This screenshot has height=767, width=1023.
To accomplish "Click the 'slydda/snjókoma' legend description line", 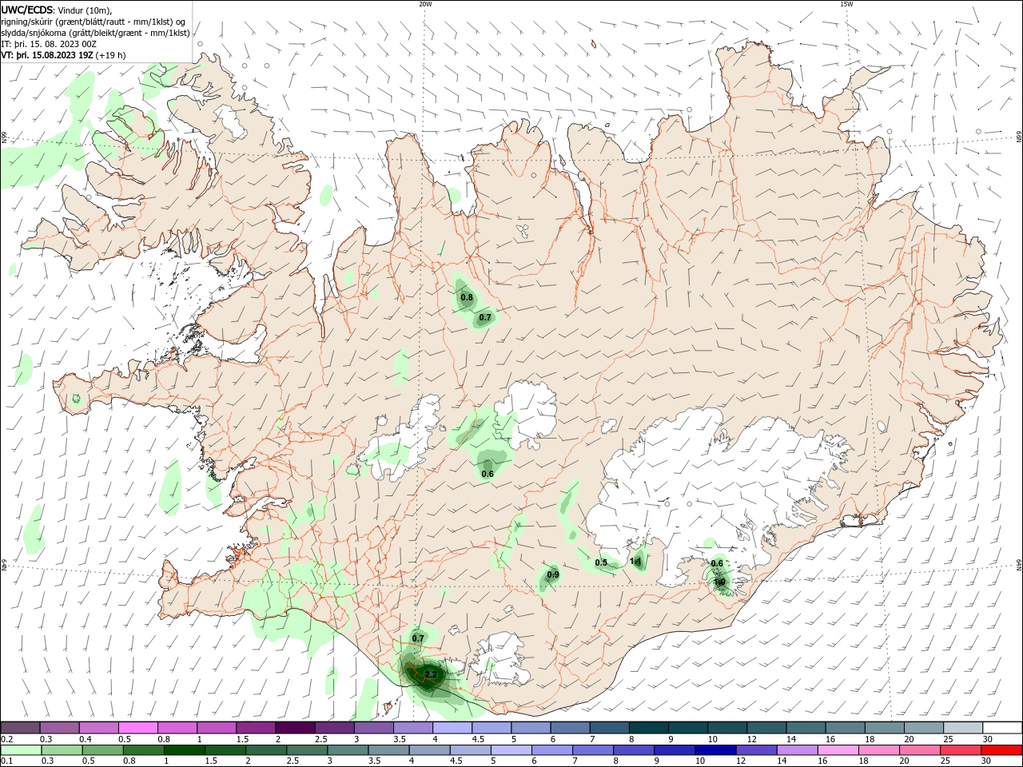I will click(x=95, y=33).
